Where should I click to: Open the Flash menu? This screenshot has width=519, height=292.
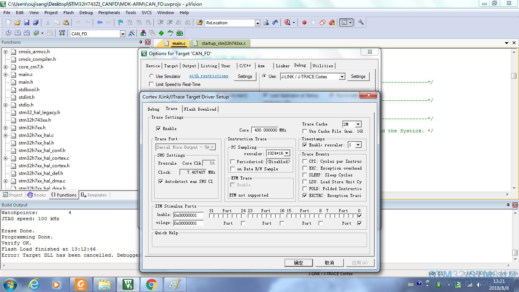click(69, 13)
